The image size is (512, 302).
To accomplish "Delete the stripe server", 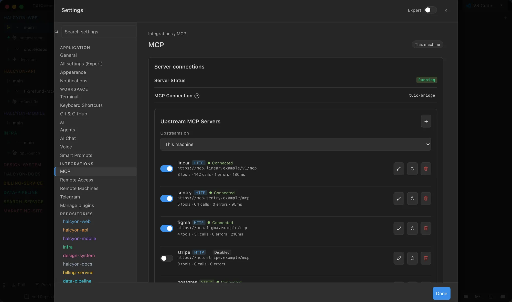I will (426, 258).
